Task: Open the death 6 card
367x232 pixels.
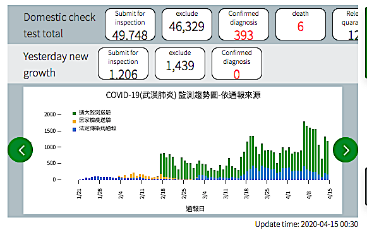Action: coord(301,25)
